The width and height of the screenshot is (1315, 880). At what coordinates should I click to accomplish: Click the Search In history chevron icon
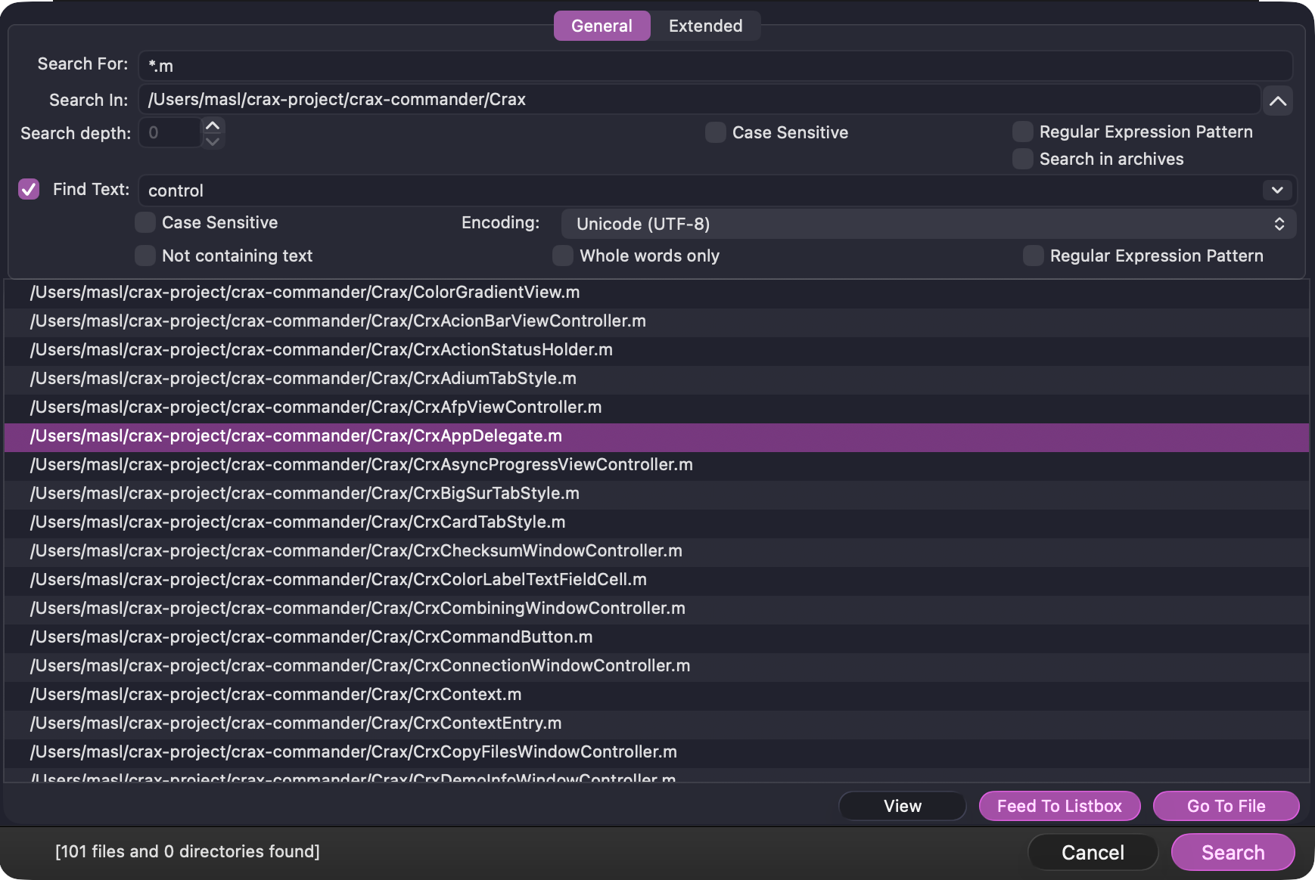click(x=1278, y=101)
